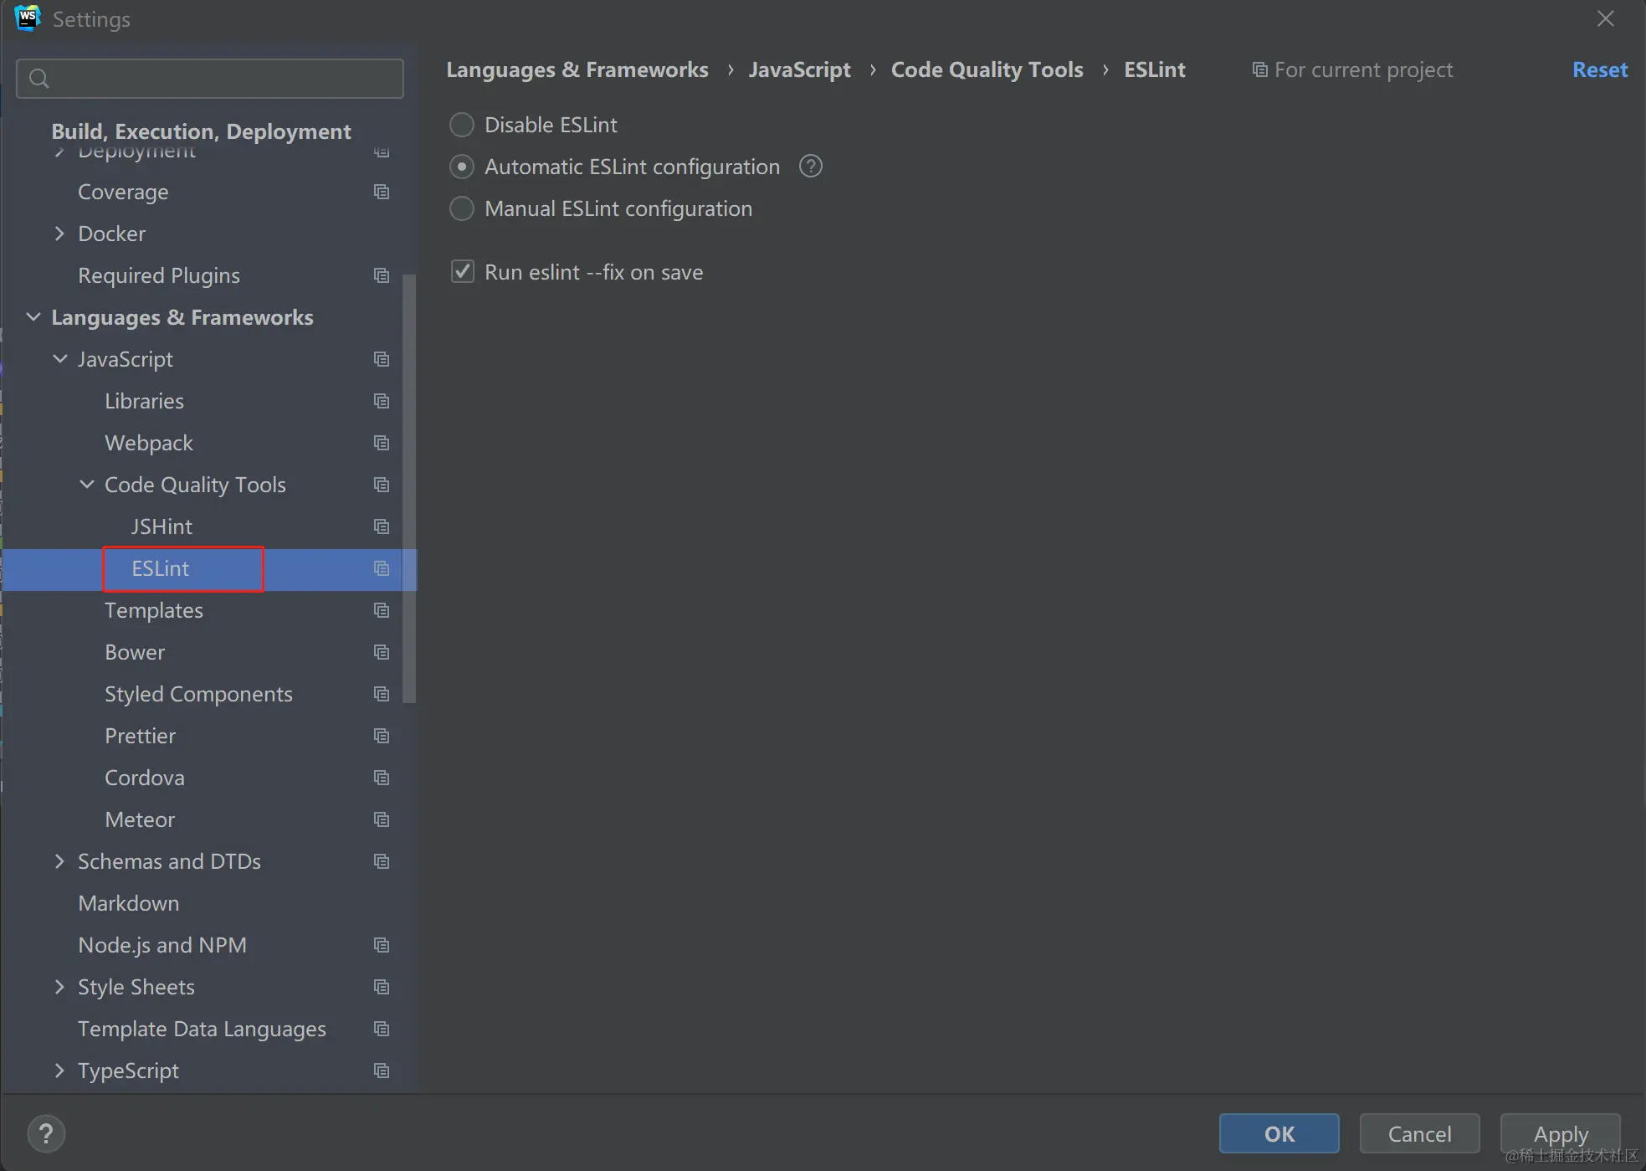
Task: Click the project-level icon beside Node.js and NPM
Action: pyautogui.click(x=382, y=945)
